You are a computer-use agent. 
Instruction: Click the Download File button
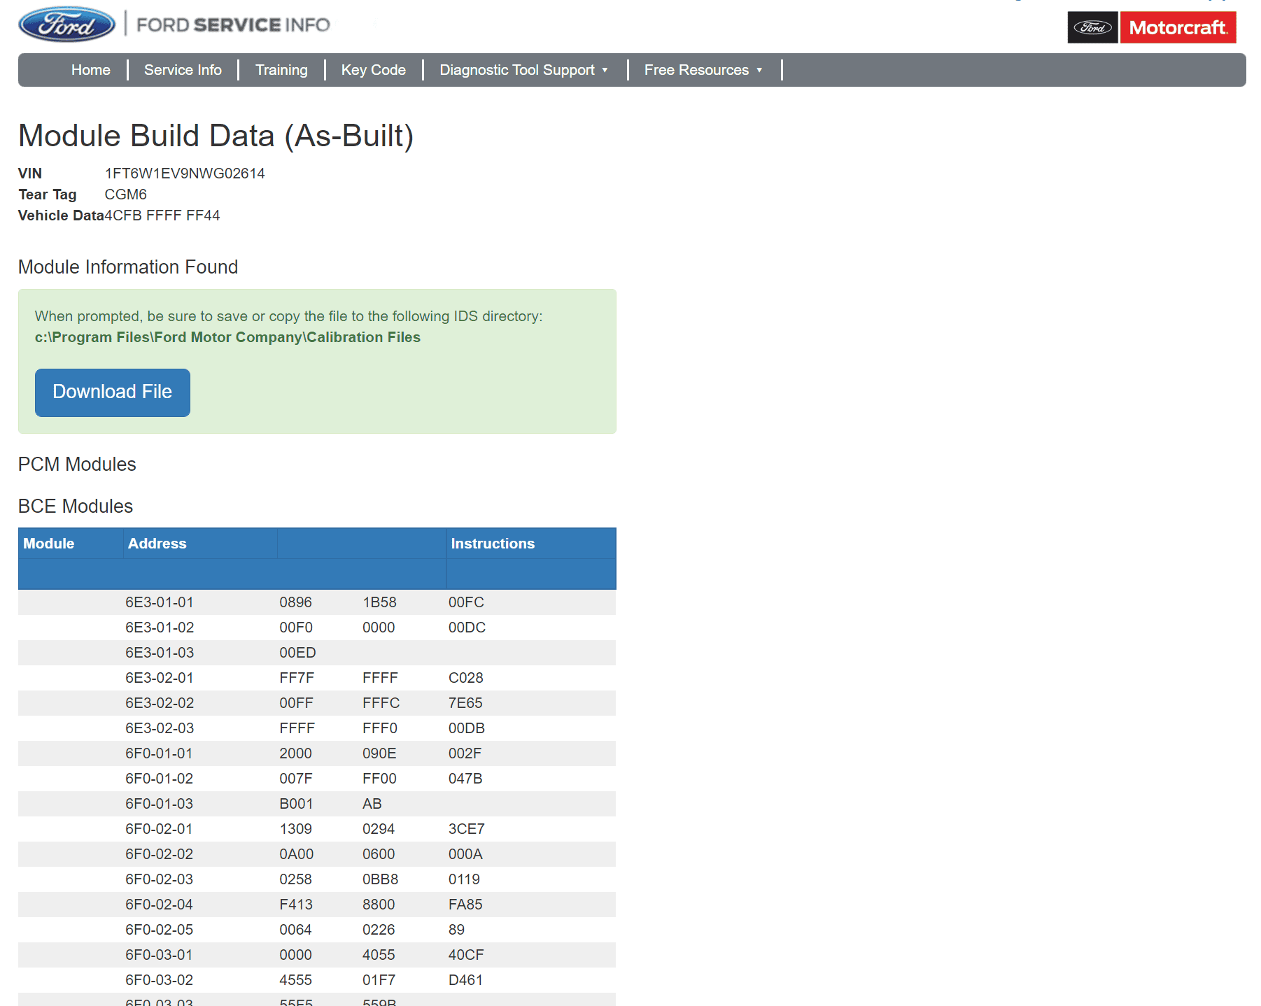click(x=113, y=392)
